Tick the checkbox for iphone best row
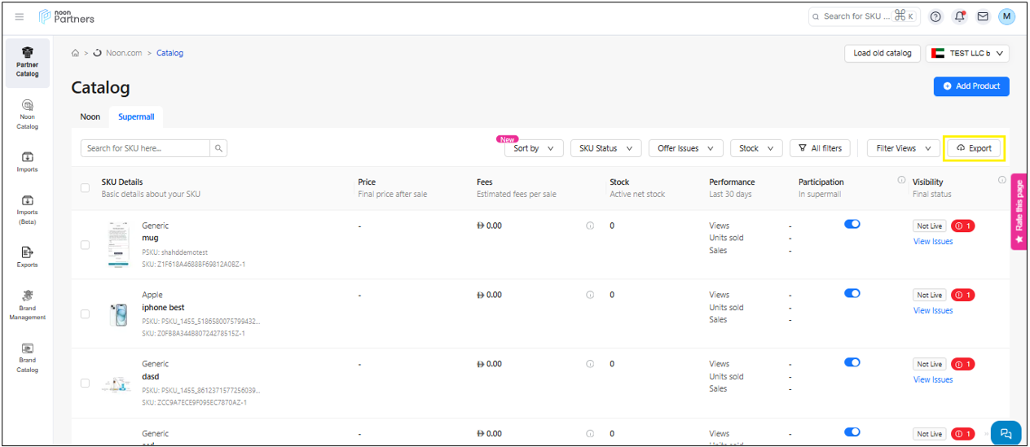Image resolution: width=1030 pixels, height=447 pixels. pyautogui.click(x=86, y=313)
